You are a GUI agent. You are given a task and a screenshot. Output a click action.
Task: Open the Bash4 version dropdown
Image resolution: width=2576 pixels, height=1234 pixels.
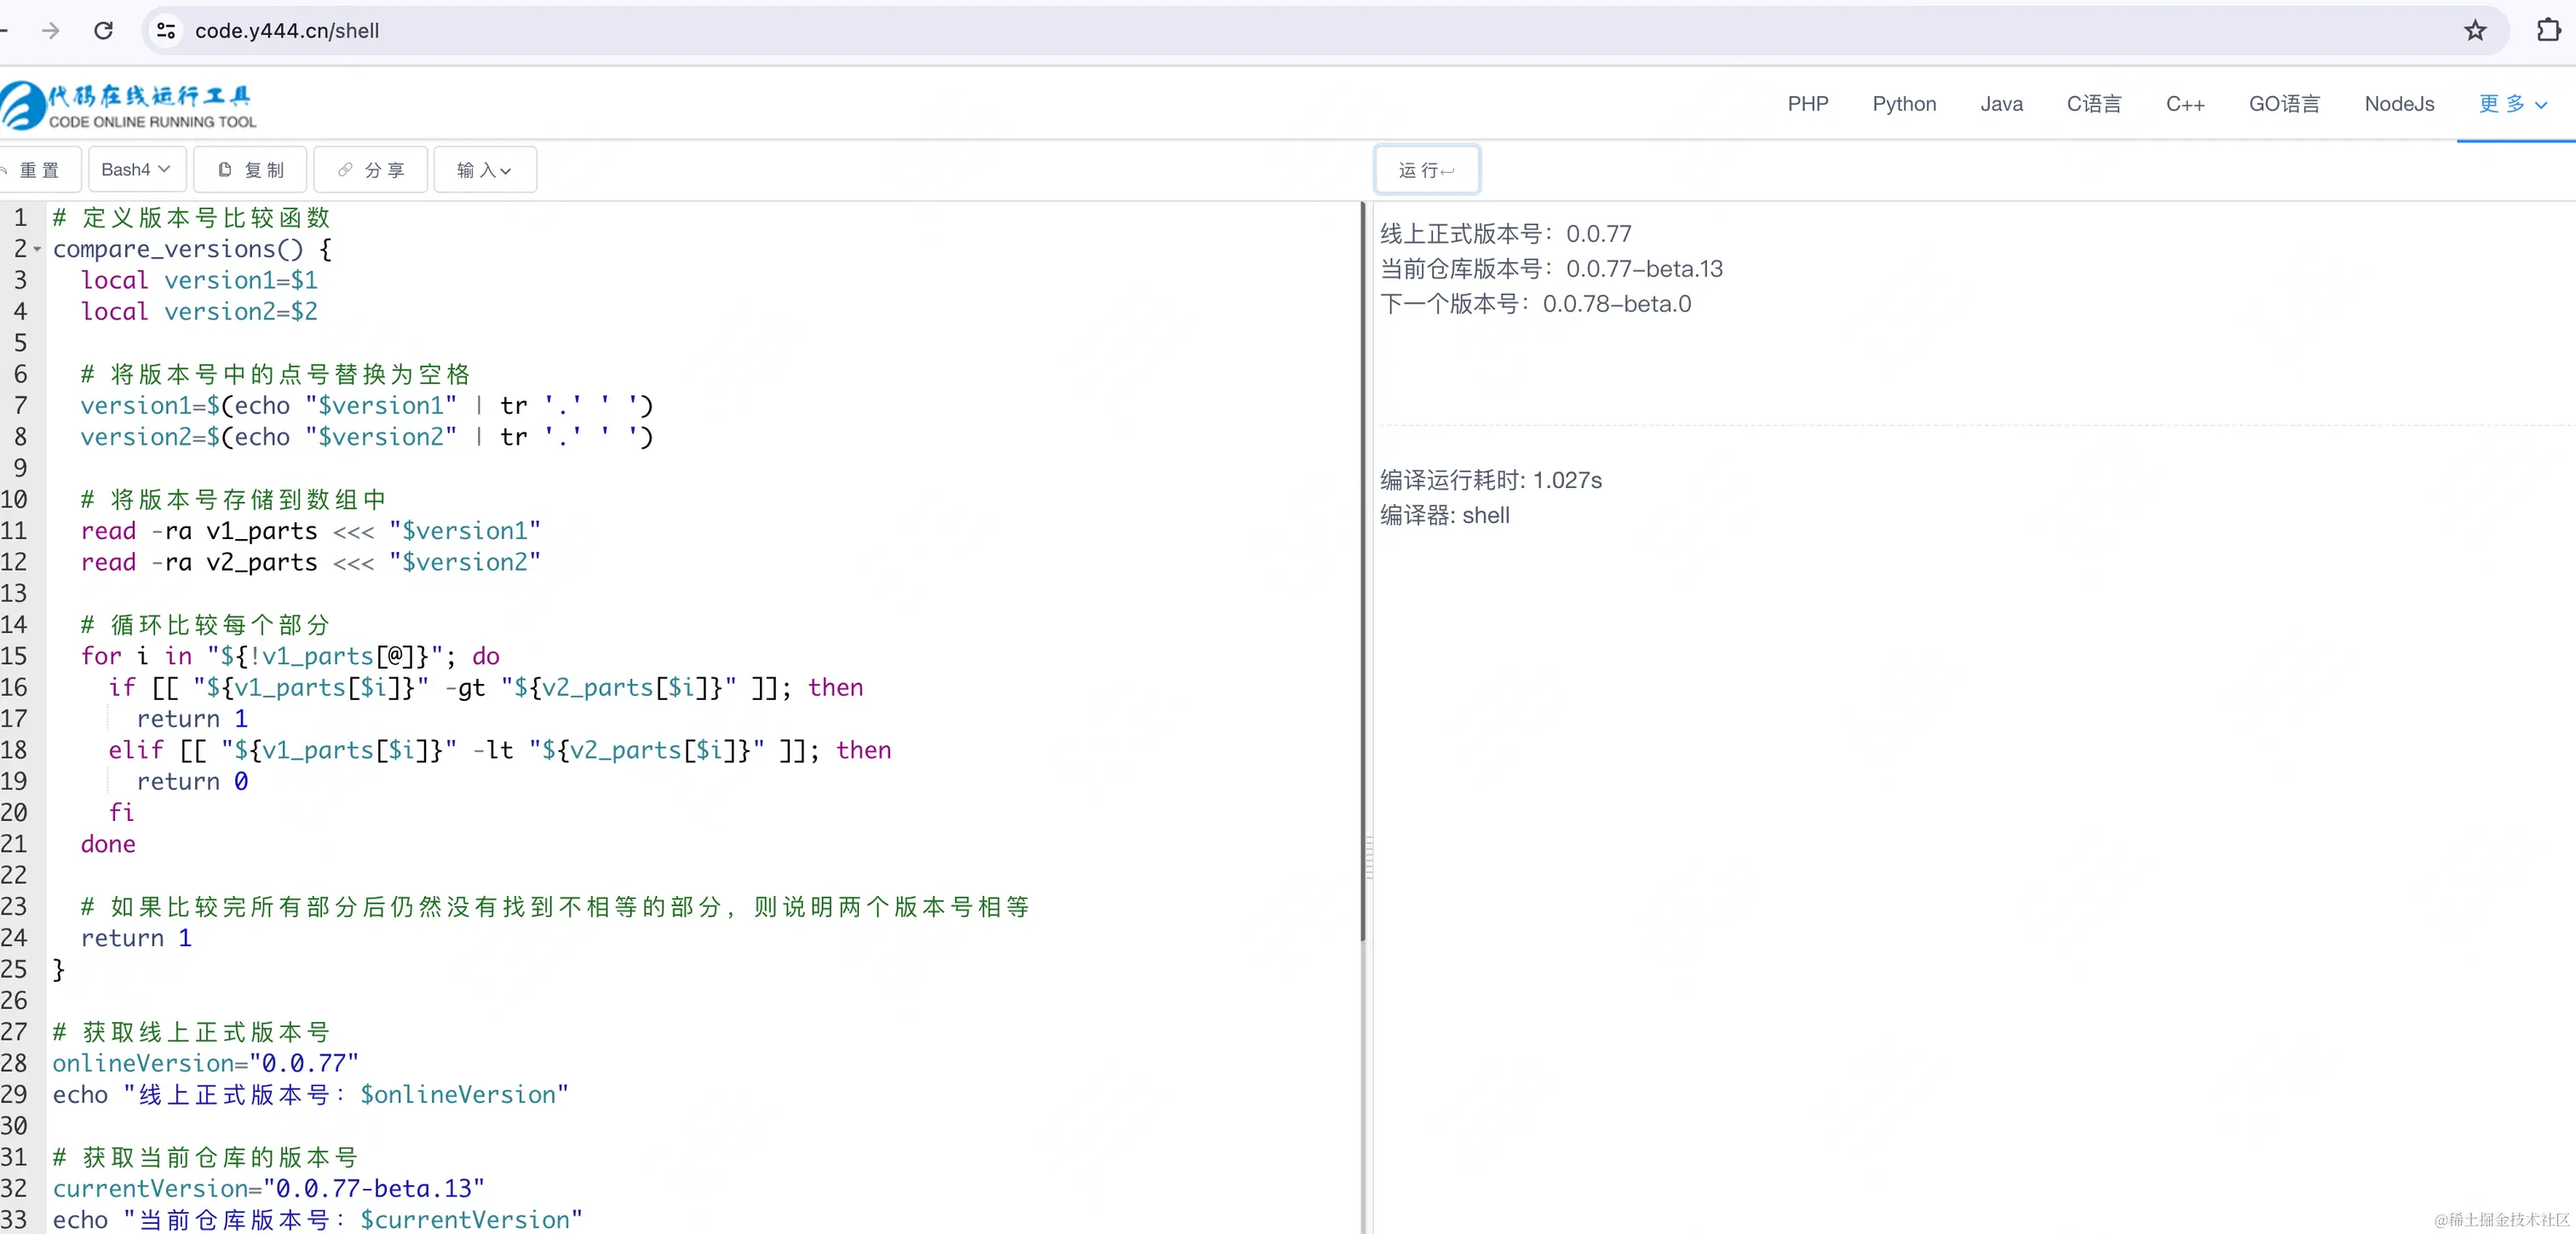coord(135,170)
